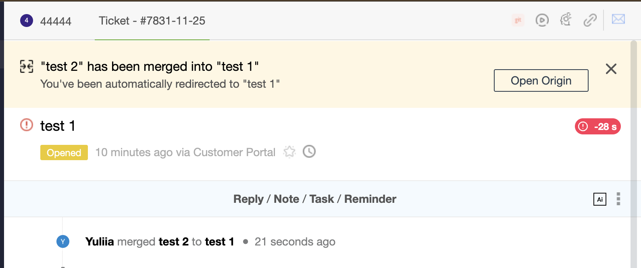Toggle the star icon beside Customer Portal
The image size is (641, 268).
(x=289, y=152)
